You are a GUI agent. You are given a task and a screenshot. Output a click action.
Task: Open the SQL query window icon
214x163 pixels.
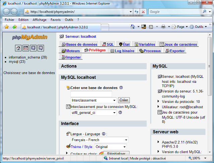coord(26,48)
